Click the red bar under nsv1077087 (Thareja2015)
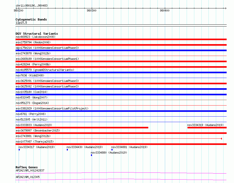Screen dimensions: 234x183 [121, 144]
